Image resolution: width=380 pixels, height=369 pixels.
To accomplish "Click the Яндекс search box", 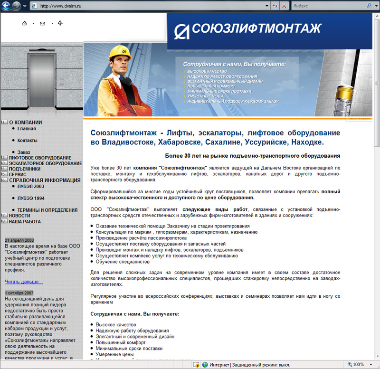I will [328, 6].
